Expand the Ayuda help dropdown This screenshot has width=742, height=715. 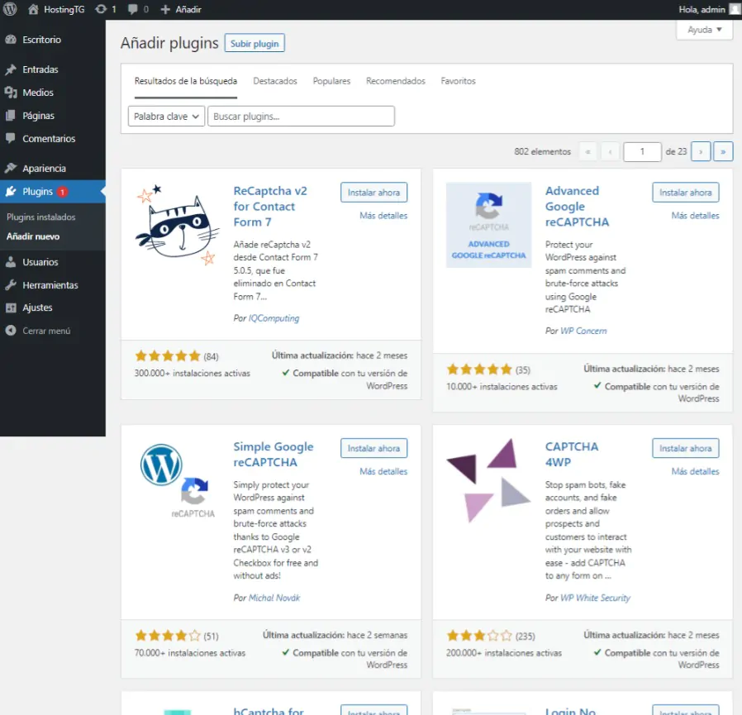point(704,30)
